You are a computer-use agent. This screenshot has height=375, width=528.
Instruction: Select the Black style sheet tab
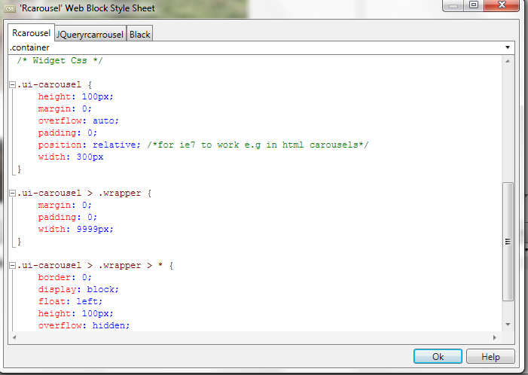click(x=139, y=35)
